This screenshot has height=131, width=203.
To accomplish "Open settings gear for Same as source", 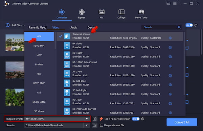I will click(x=170, y=38).
